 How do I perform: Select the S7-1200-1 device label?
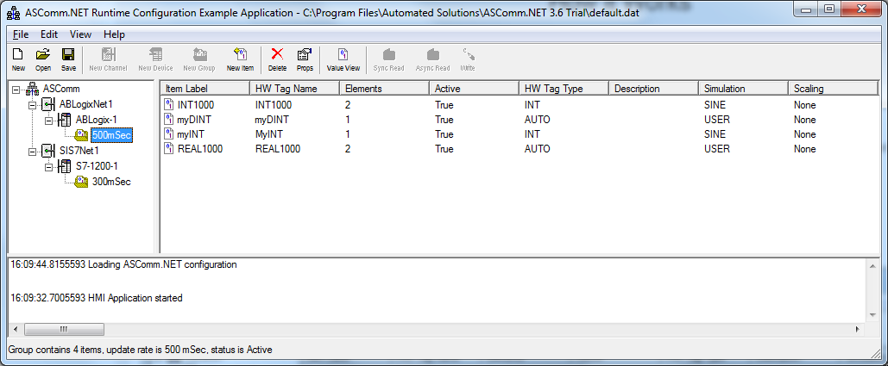pyautogui.click(x=97, y=166)
